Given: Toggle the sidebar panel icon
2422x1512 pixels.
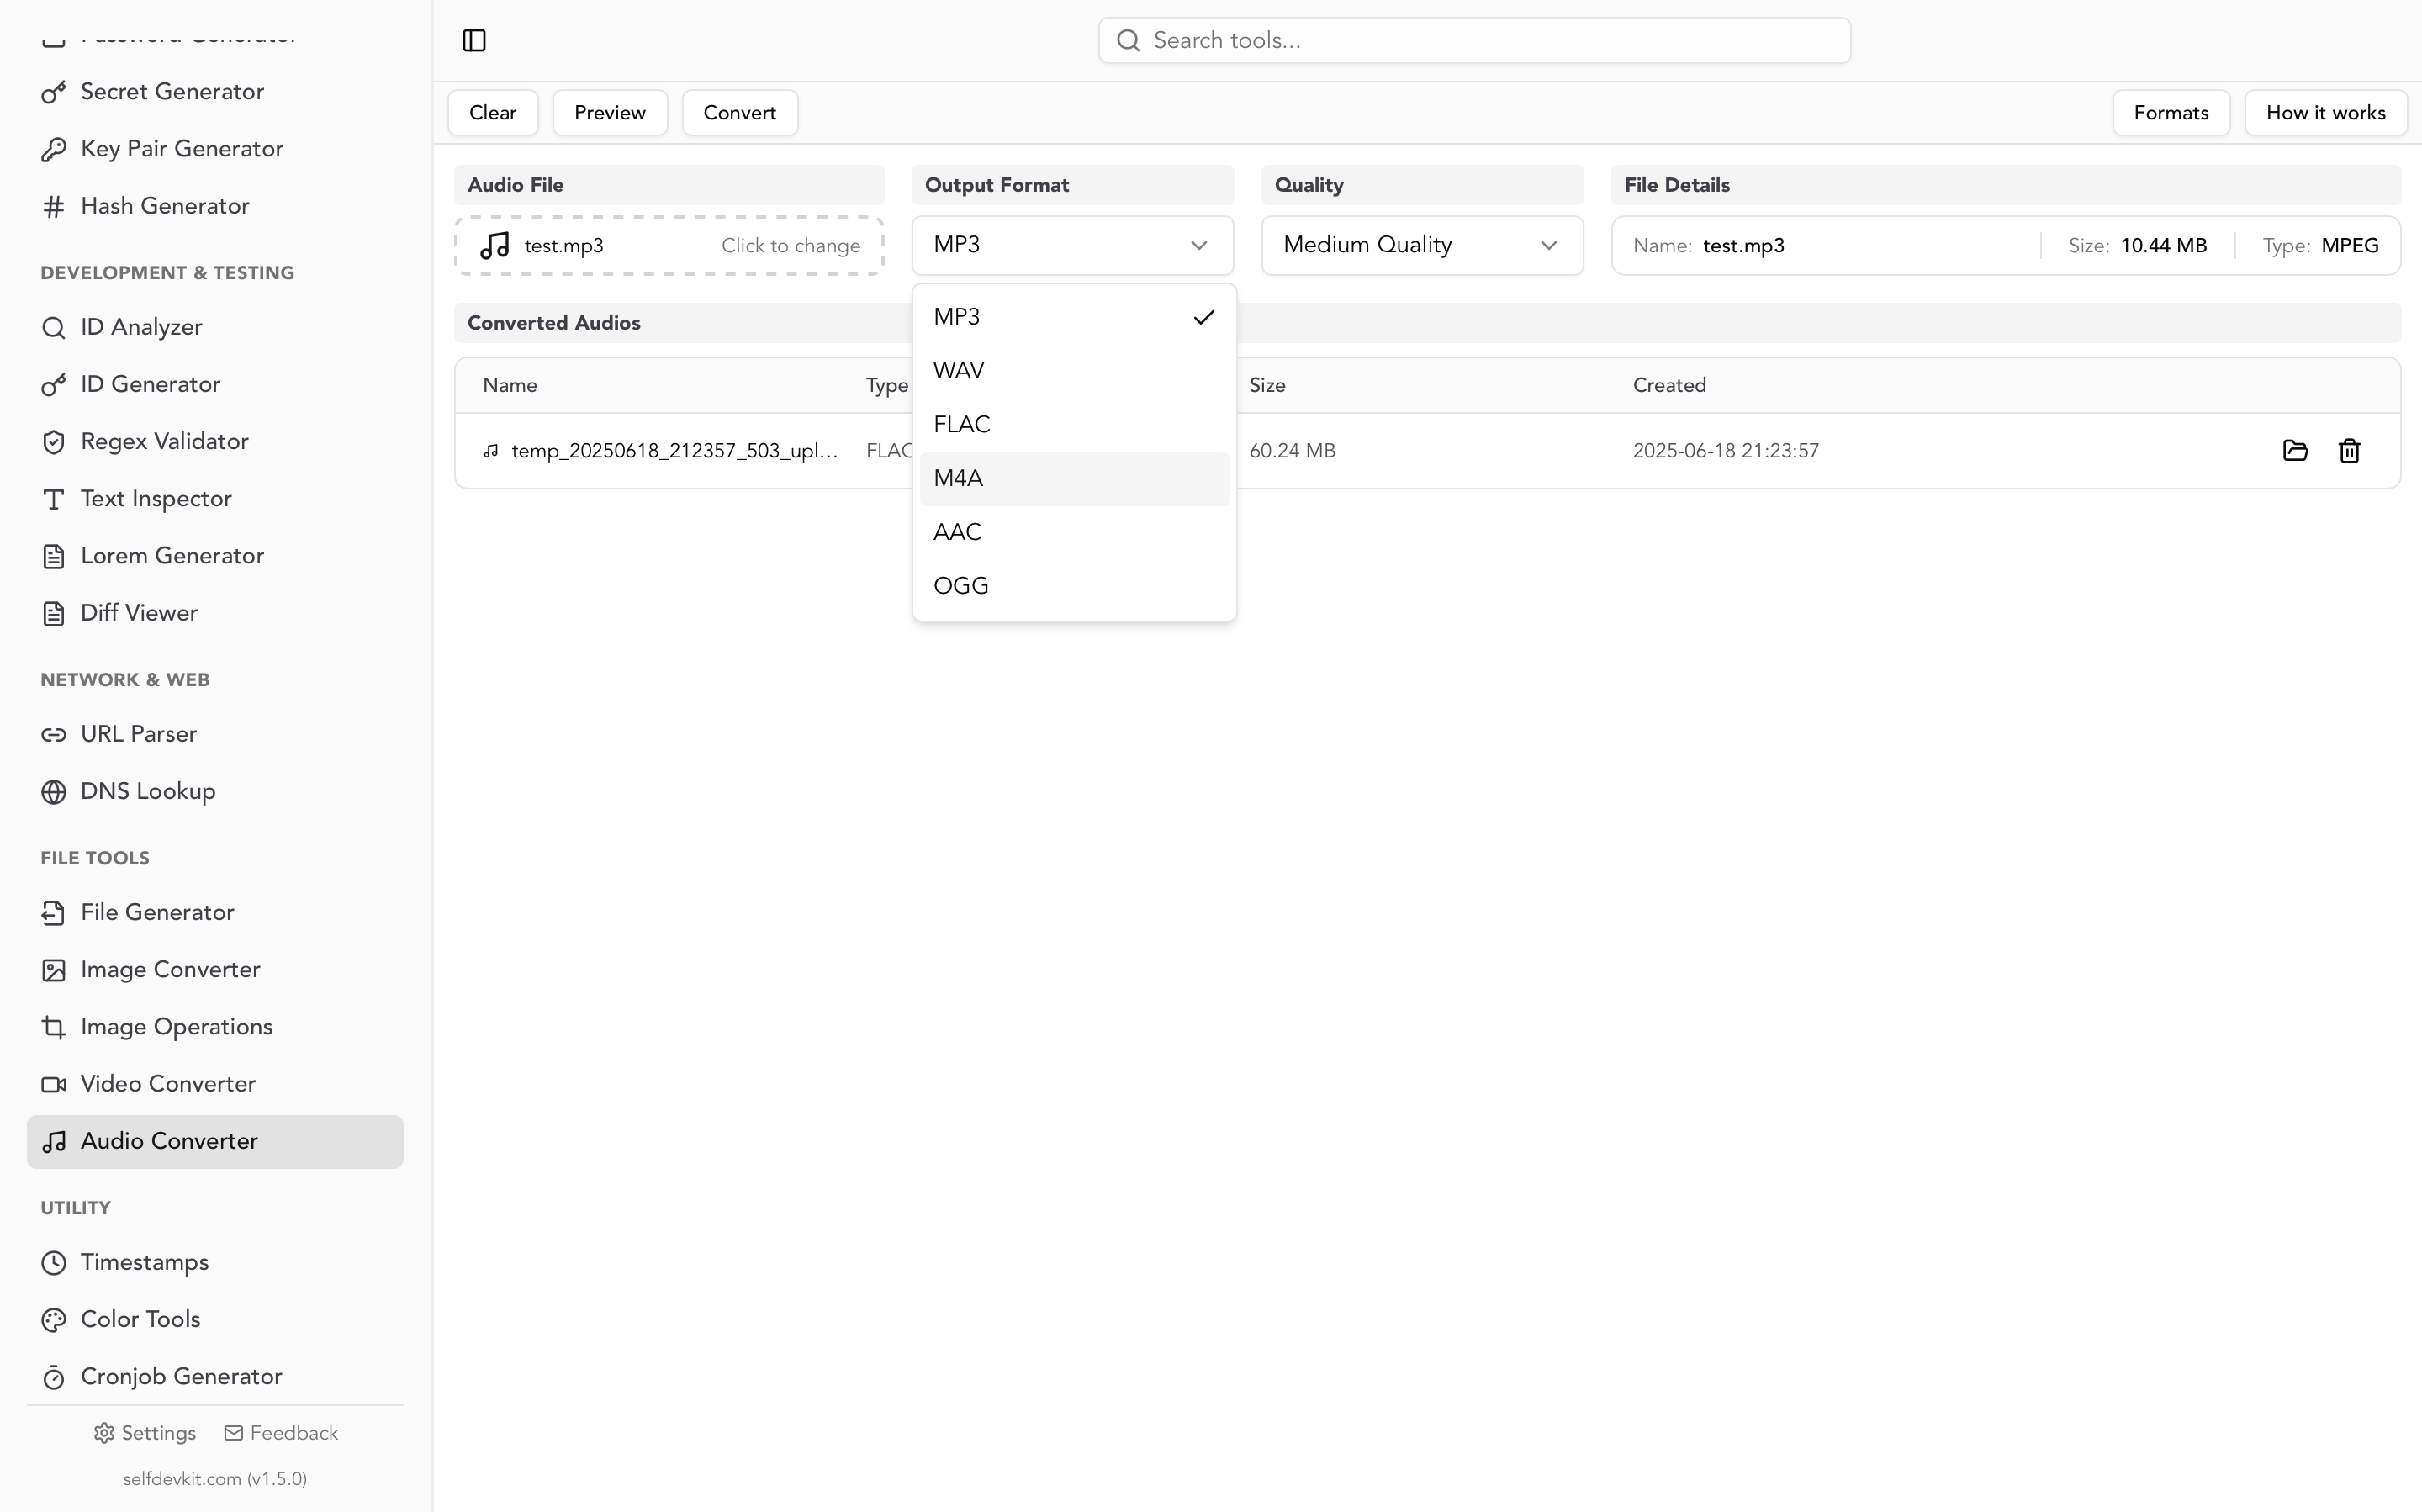Looking at the screenshot, I should [474, 40].
